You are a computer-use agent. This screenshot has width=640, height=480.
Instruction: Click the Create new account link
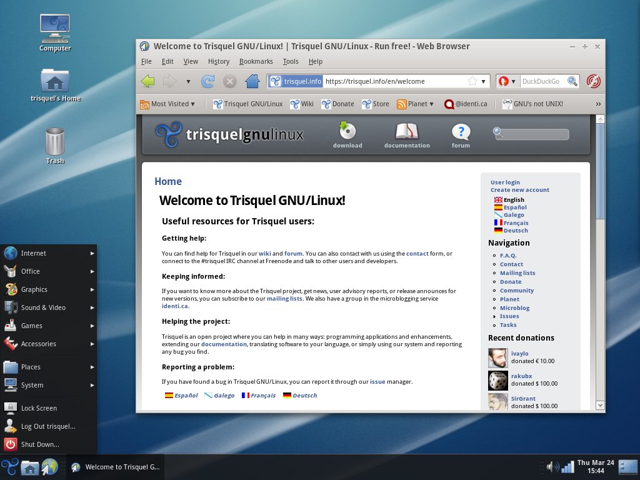coord(519,190)
